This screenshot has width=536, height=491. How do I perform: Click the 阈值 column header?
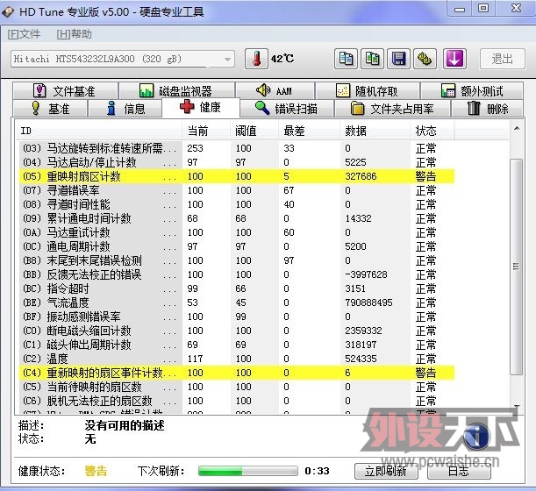pyautogui.click(x=254, y=131)
